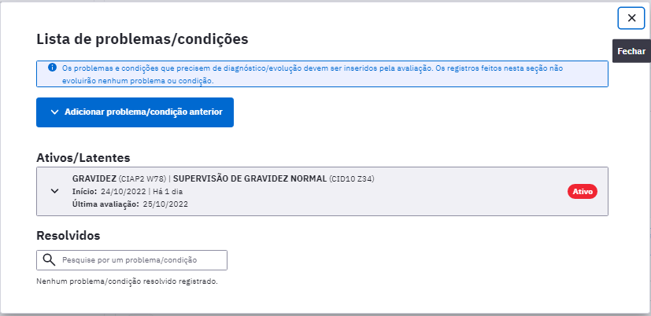Focus the Pesquise por um problema/condição field
This screenshot has height=316, width=651.
[x=131, y=260]
